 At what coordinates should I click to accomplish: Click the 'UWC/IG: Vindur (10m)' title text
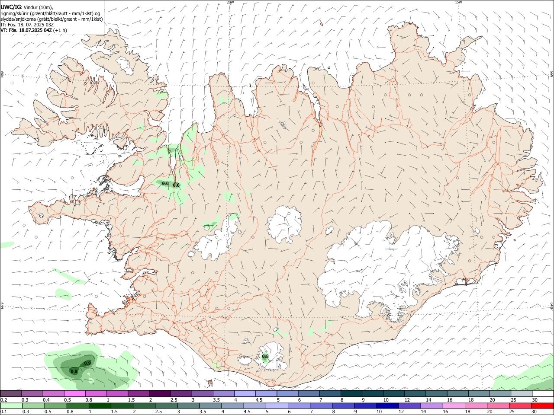[x=27, y=7]
